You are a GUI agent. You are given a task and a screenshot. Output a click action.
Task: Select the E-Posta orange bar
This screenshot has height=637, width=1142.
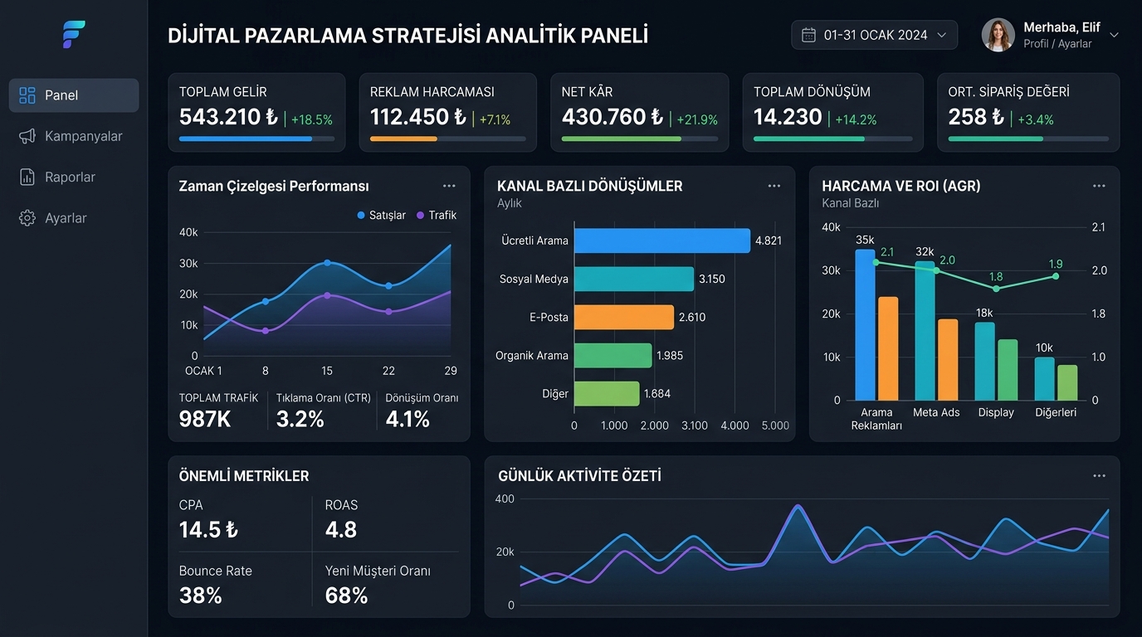click(x=624, y=317)
